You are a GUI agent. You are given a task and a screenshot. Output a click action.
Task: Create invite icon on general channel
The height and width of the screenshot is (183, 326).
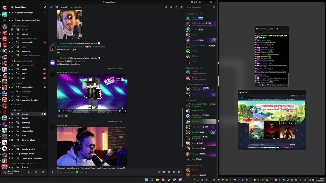[42, 114]
